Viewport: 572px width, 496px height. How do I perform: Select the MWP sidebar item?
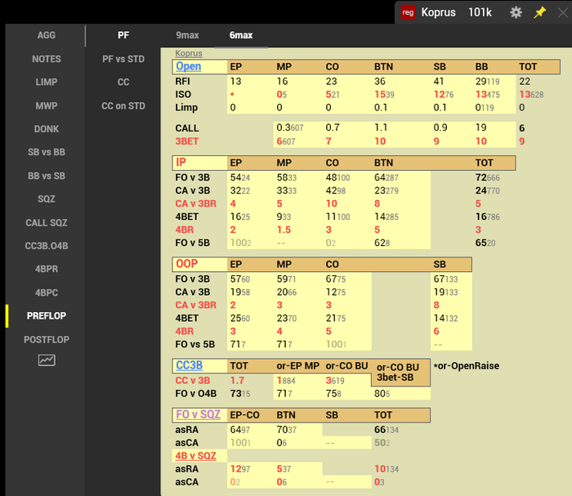(47, 105)
